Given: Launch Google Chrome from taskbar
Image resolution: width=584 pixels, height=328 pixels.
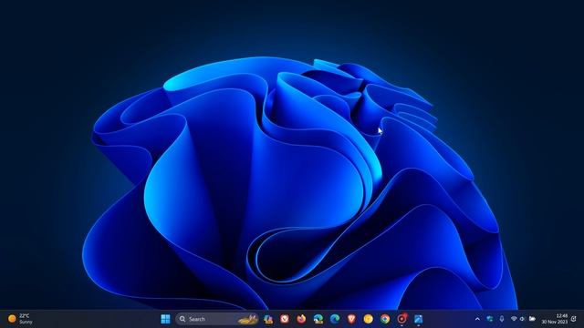Looking at the screenshot, I should pos(385,319).
